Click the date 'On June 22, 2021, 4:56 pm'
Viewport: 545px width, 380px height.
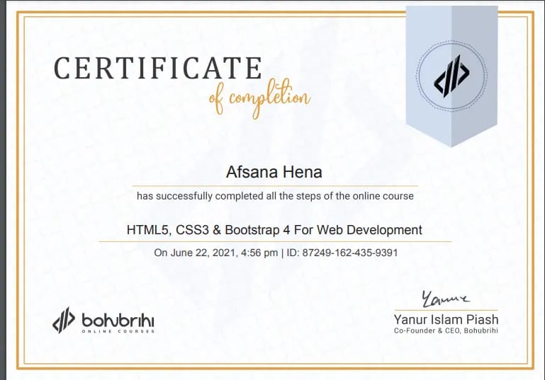216,253
